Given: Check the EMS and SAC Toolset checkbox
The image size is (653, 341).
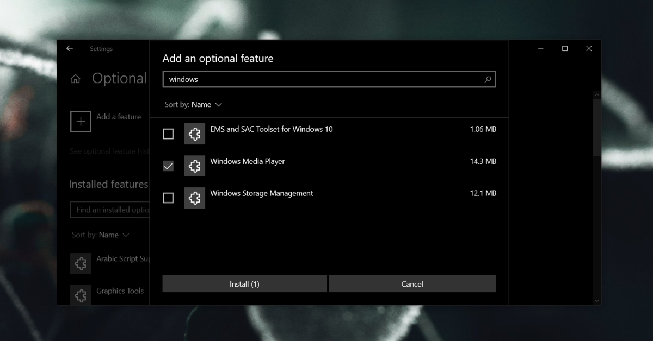Looking at the screenshot, I should (x=168, y=134).
